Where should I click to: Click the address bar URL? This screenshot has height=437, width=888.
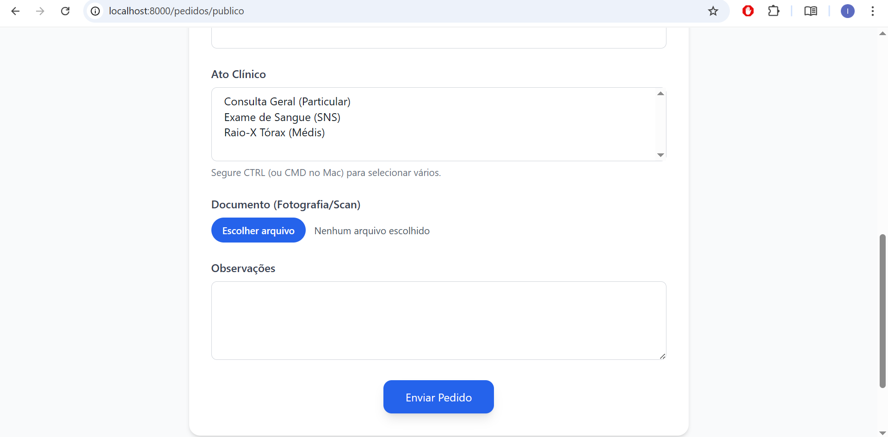click(x=176, y=11)
